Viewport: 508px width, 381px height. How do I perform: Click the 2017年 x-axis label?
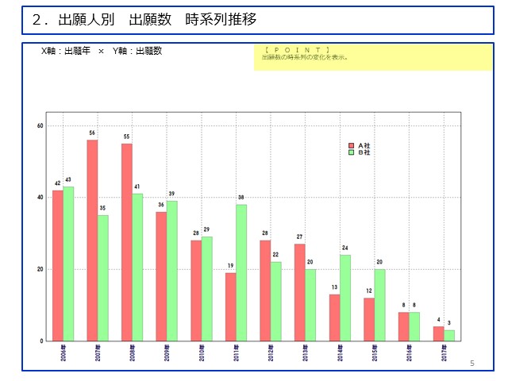(x=444, y=353)
